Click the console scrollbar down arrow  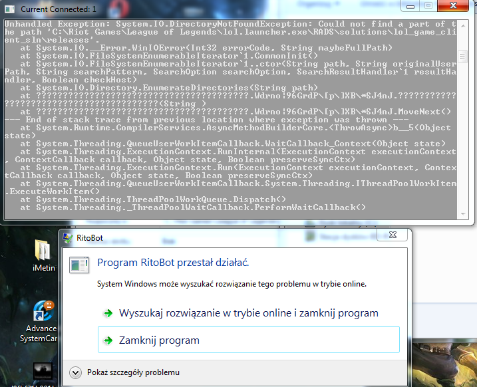pyautogui.click(x=463, y=214)
